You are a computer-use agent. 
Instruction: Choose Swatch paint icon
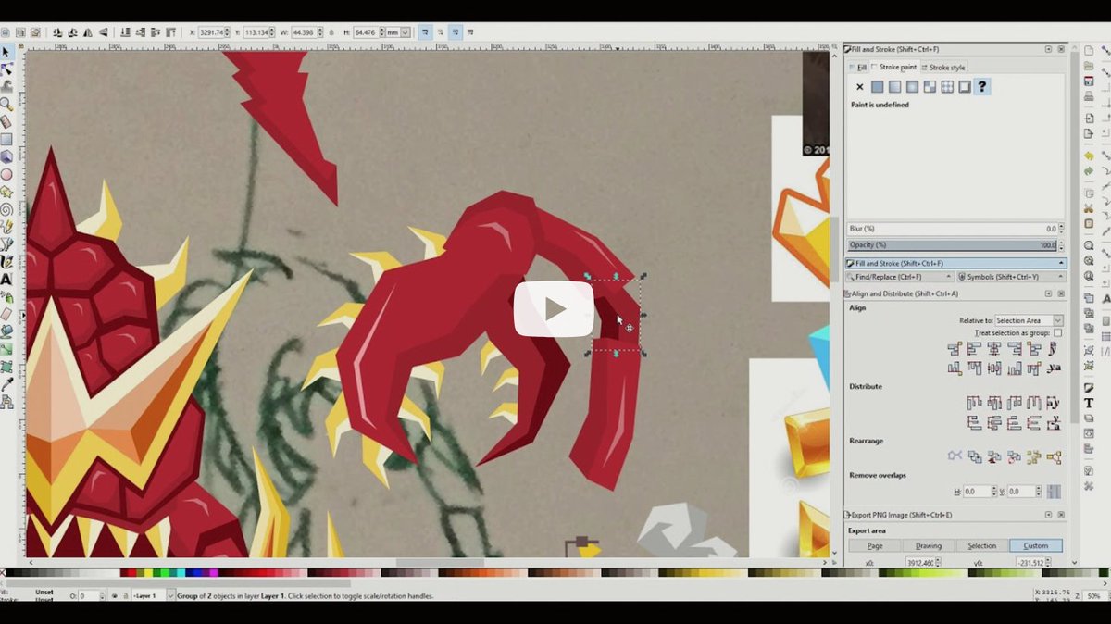click(x=965, y=87)
